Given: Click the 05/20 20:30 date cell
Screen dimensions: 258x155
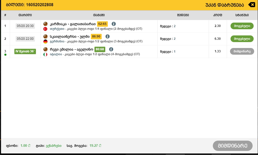Looking at the screenshot, I should [x=25, y=26].
